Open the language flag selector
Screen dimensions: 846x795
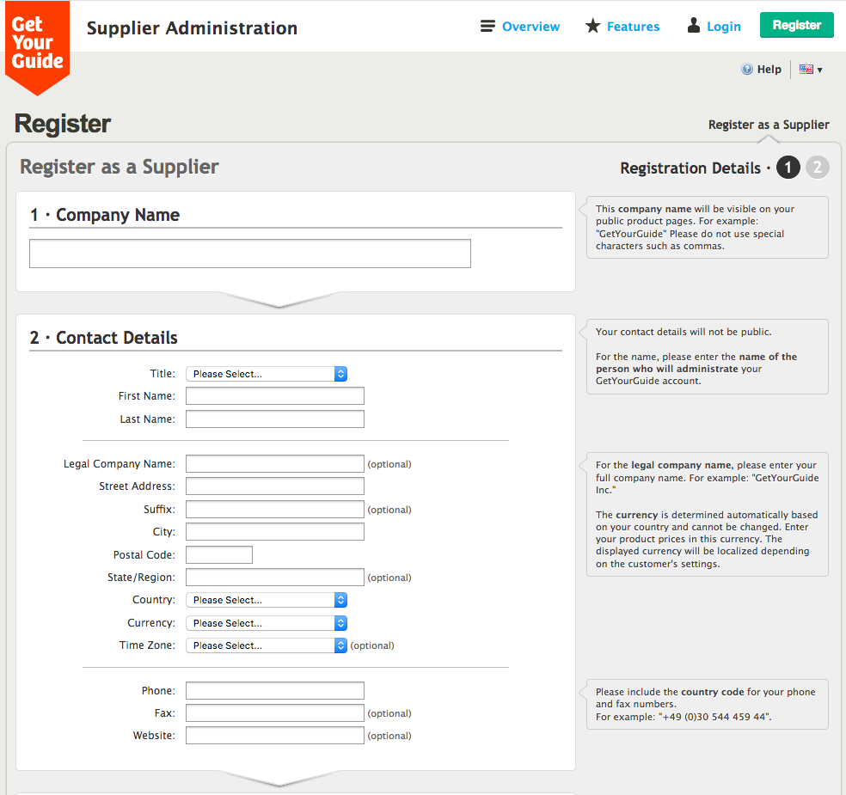tap(811, 70)
